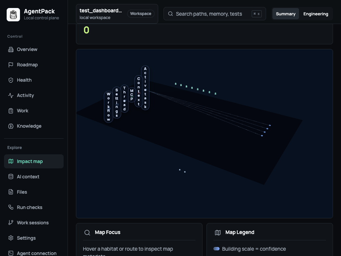This screenshot has height=256, width=341.
Task: Click the Files document icon
Action: (11, 192)
